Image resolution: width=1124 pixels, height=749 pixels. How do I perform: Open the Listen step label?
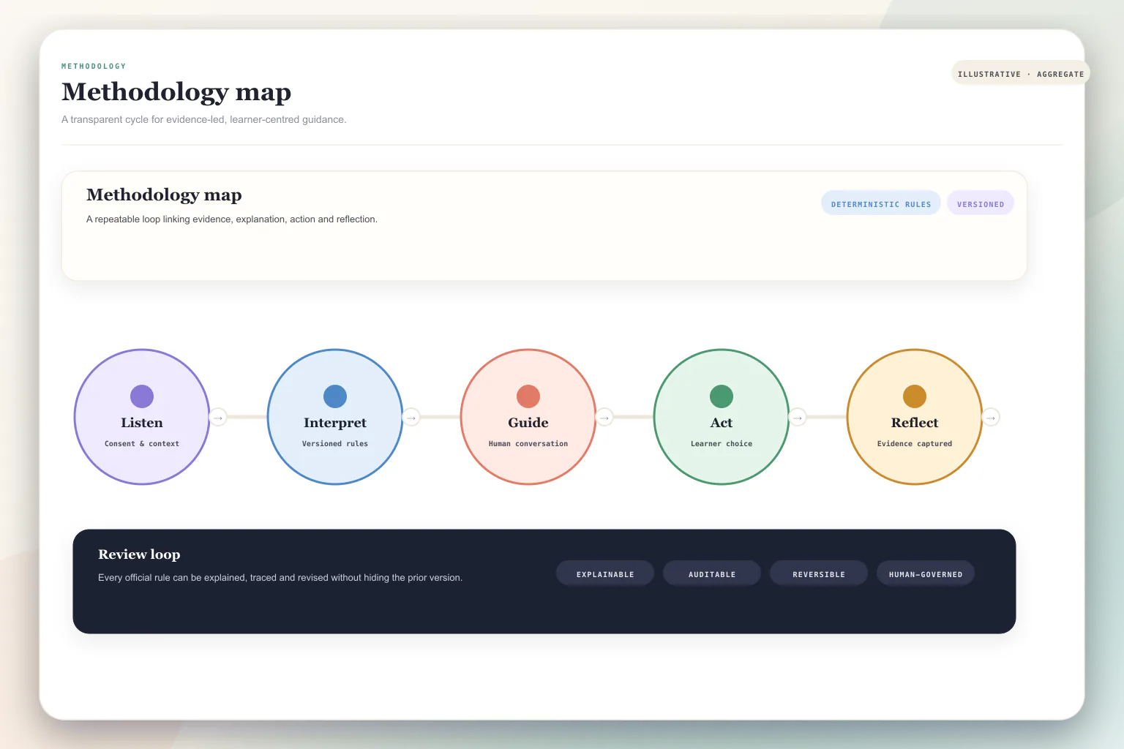tap(142, 423)
